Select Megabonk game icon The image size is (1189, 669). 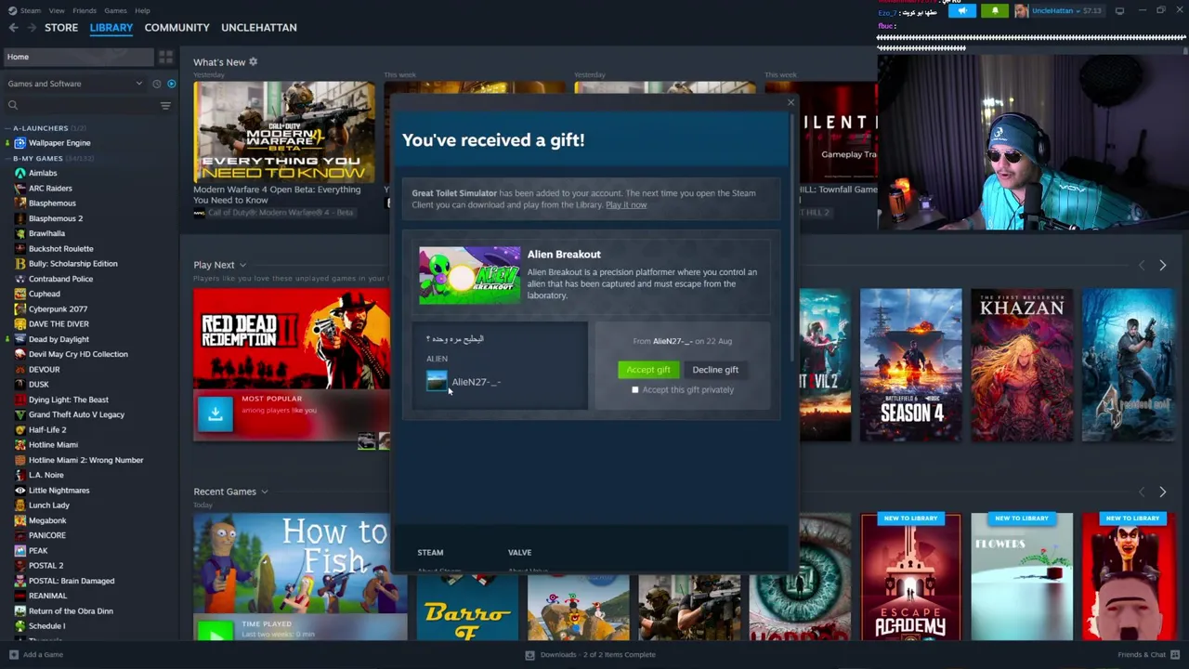click(20, 520)
